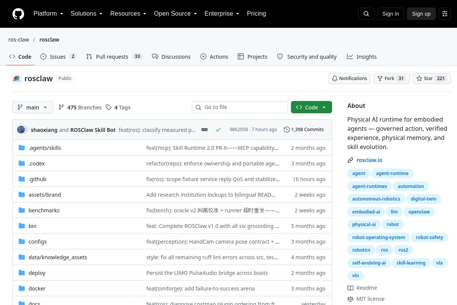This screenshot has width=457, height=305.
Task: Open the 'feat(simforge): add failure-to-success arena' commit
Action: click(200, 289)
